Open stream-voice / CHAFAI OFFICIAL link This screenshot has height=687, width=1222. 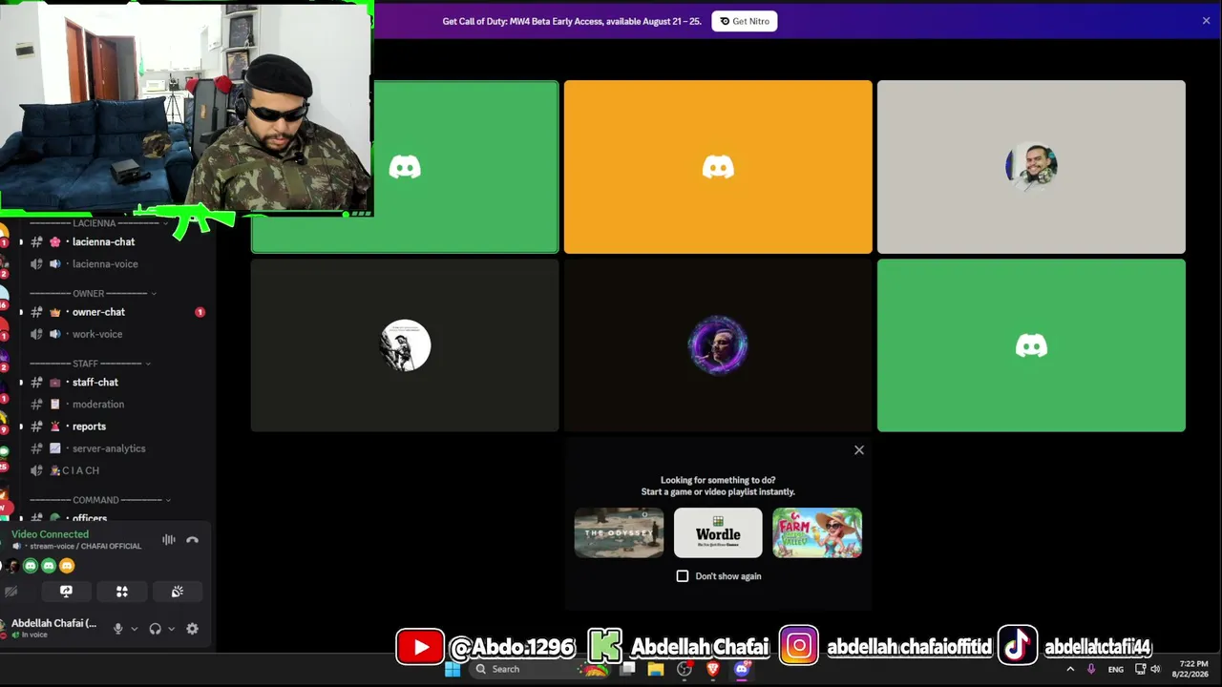click(85, 547)
